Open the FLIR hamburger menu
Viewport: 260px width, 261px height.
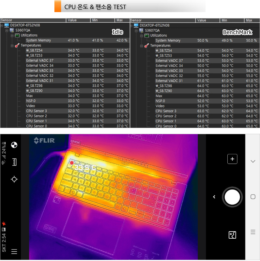[14, 251]
